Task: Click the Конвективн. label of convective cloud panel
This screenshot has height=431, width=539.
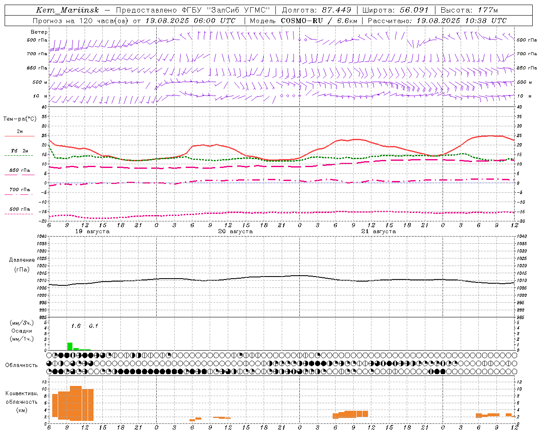Action: coord(21,394)
